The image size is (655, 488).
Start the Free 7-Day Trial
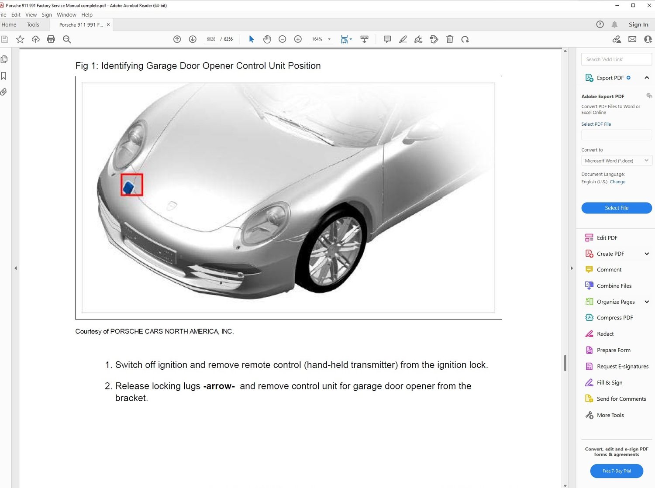click(617, 471)
